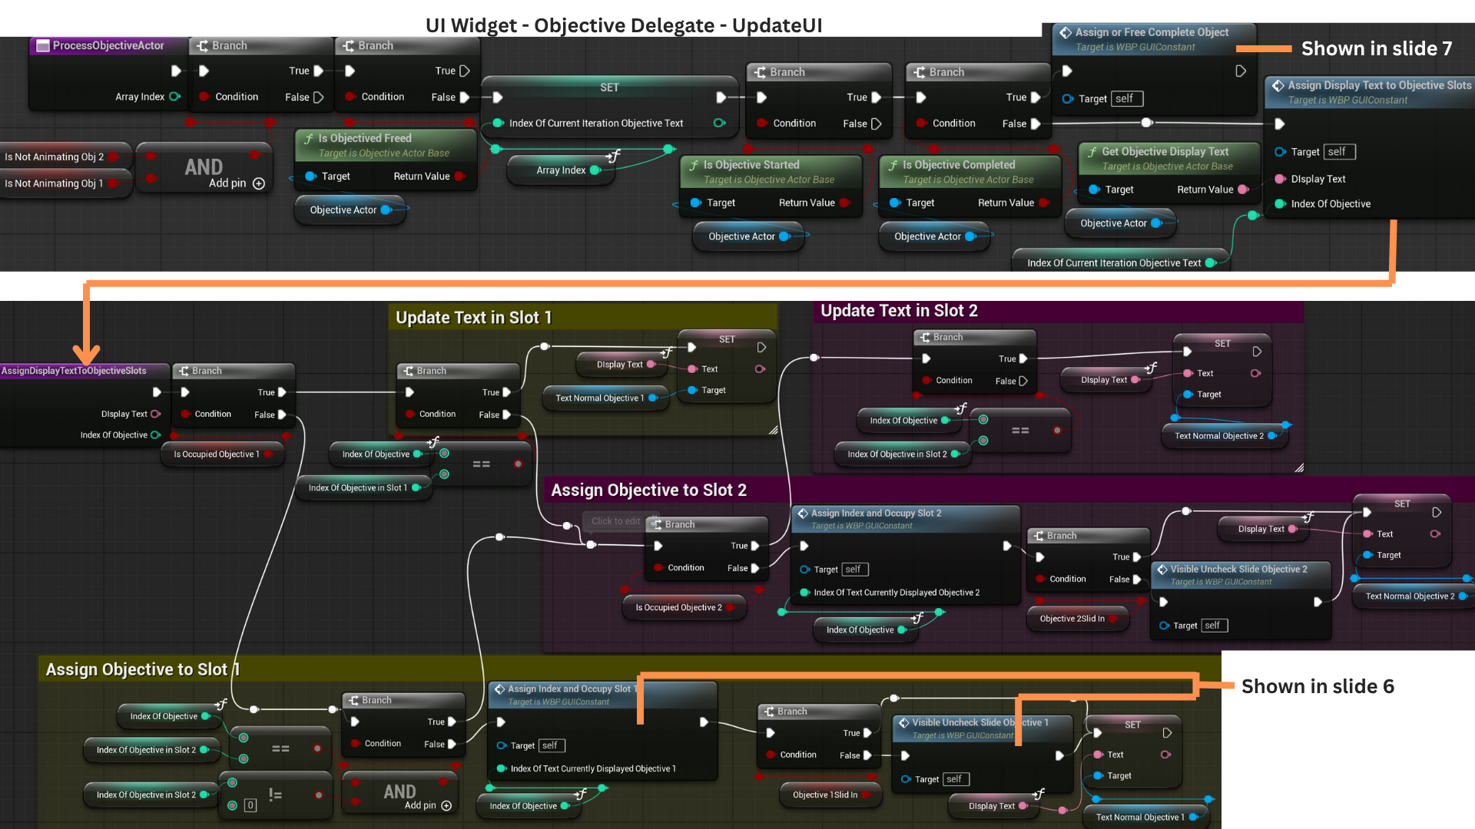Click function icon on Is Objective Completed node
This screenshot has height=829, width=1475.
(x=893, y=165)
